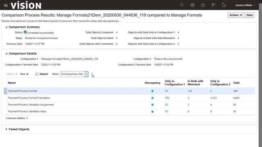This screenshot has height=147, width=262.
Task: Open Jessica White user menu
Action: coord(245,5)
